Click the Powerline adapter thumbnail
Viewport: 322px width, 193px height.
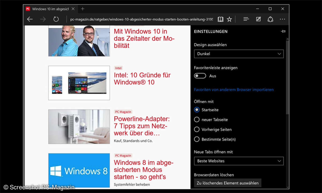(79, 127)
